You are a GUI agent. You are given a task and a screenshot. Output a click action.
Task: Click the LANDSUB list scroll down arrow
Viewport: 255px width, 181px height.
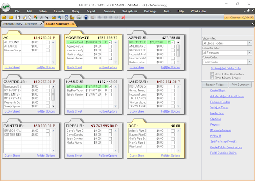pos(178,106)
